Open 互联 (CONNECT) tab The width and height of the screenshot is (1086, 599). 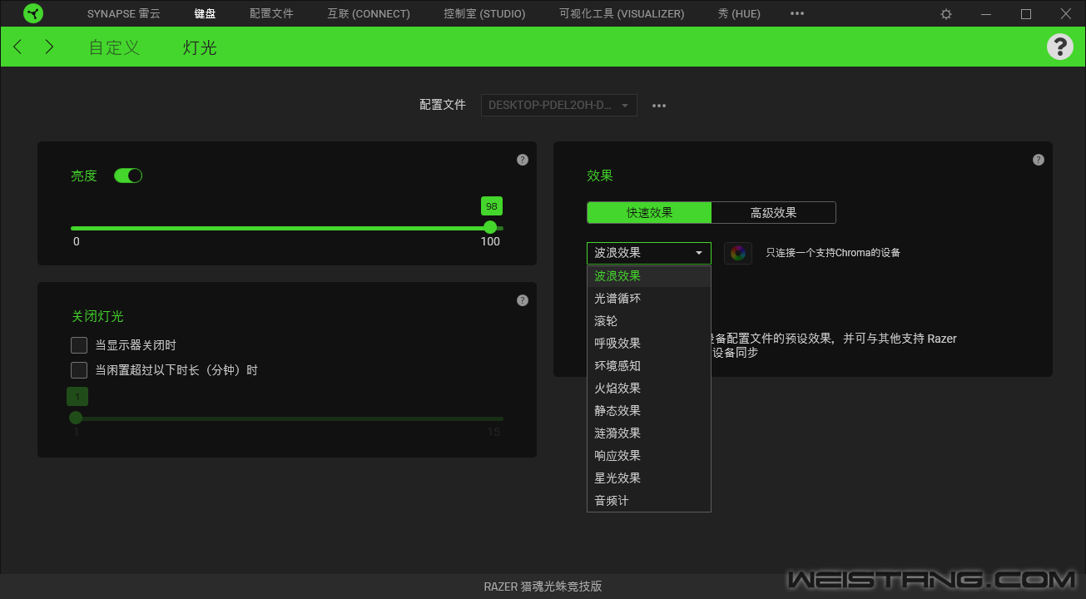(x=369, y=14)
